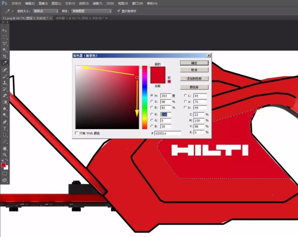This screenshot has width=298, height=237.
Task: Open the 样本 所有图层 dropdown
Action: click(x=91, y=11)
